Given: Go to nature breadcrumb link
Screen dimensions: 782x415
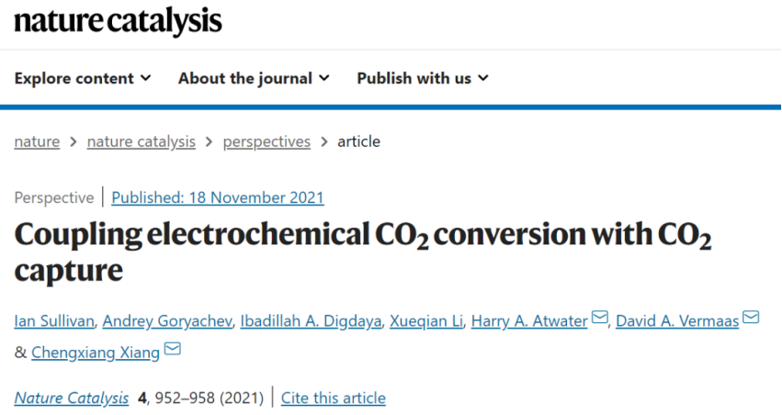Looking at the screenshot, I should (37, 141).
